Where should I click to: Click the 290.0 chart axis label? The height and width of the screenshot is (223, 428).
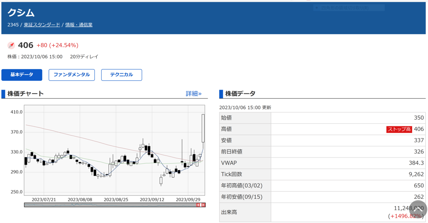pyautogui.click(x=17, y=172)
